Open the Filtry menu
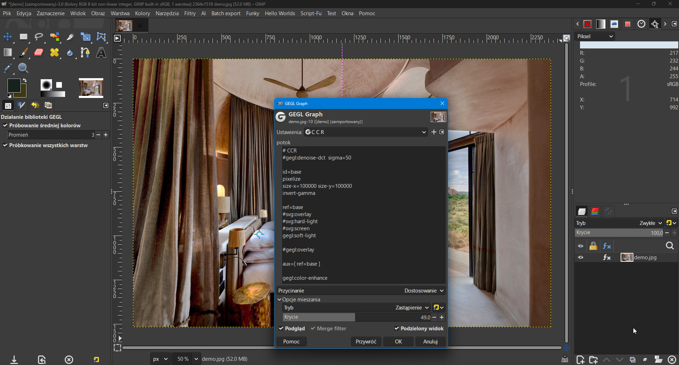This screenshot has height=365, width=679. point(190,13)
